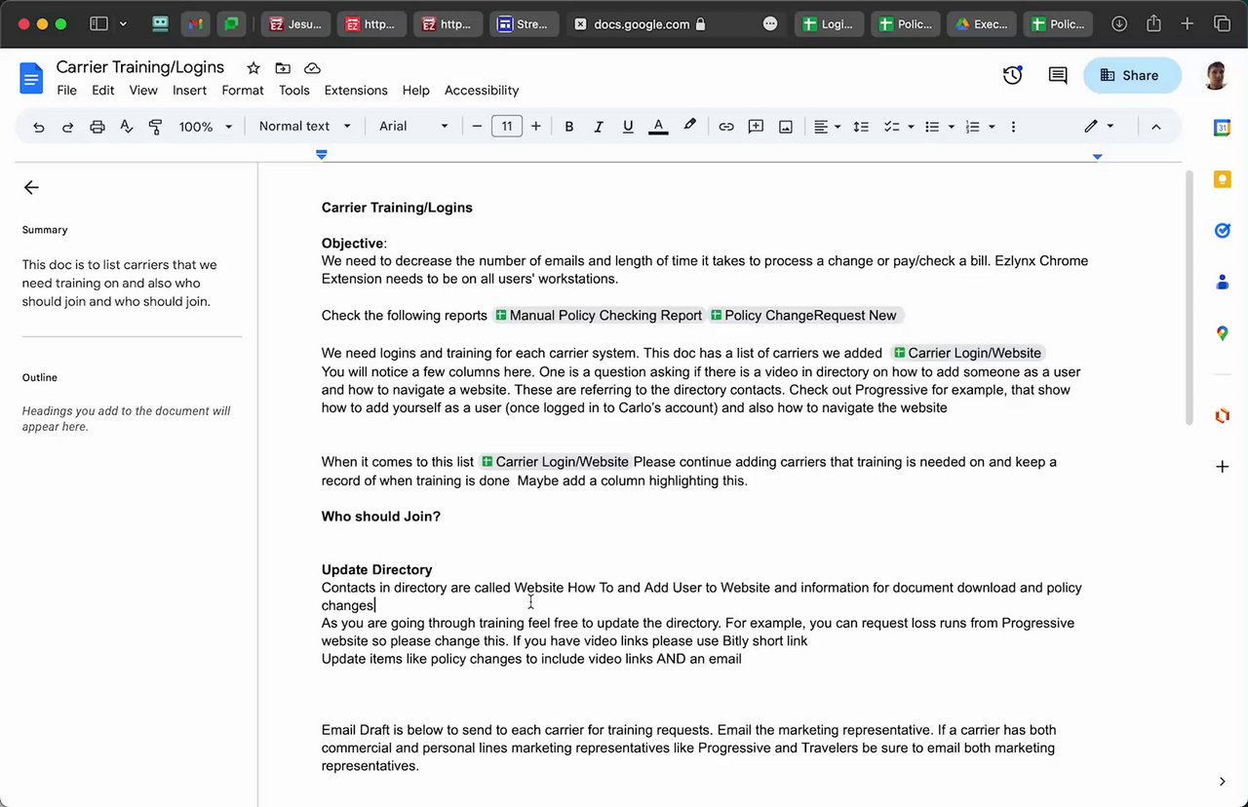
Task: Switch to the Stre... browser tab
Action: tap(523, 24)
